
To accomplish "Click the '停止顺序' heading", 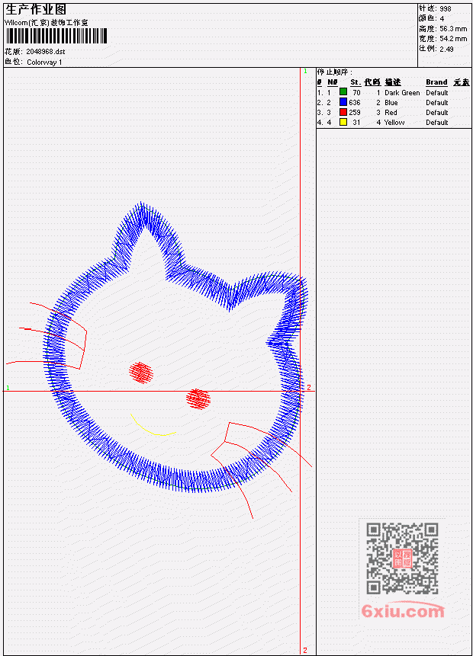I will tap(333, 72).
